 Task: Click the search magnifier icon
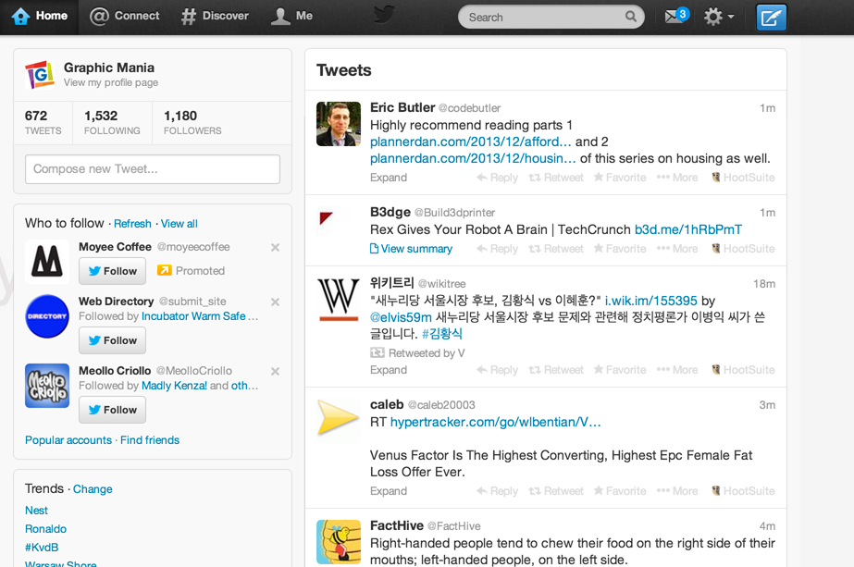point(631,17)
